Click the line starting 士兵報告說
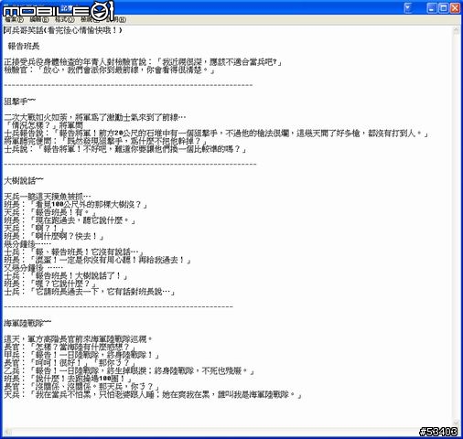The width and height of the screenshot is (463, 439). (217, 134)
